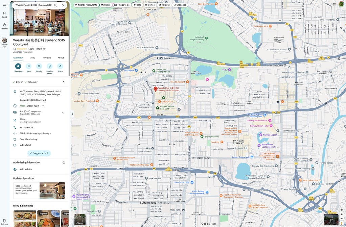Select the Groceries chip
Image resolution: width=346 pixels, height=227 pixels.
180,5
